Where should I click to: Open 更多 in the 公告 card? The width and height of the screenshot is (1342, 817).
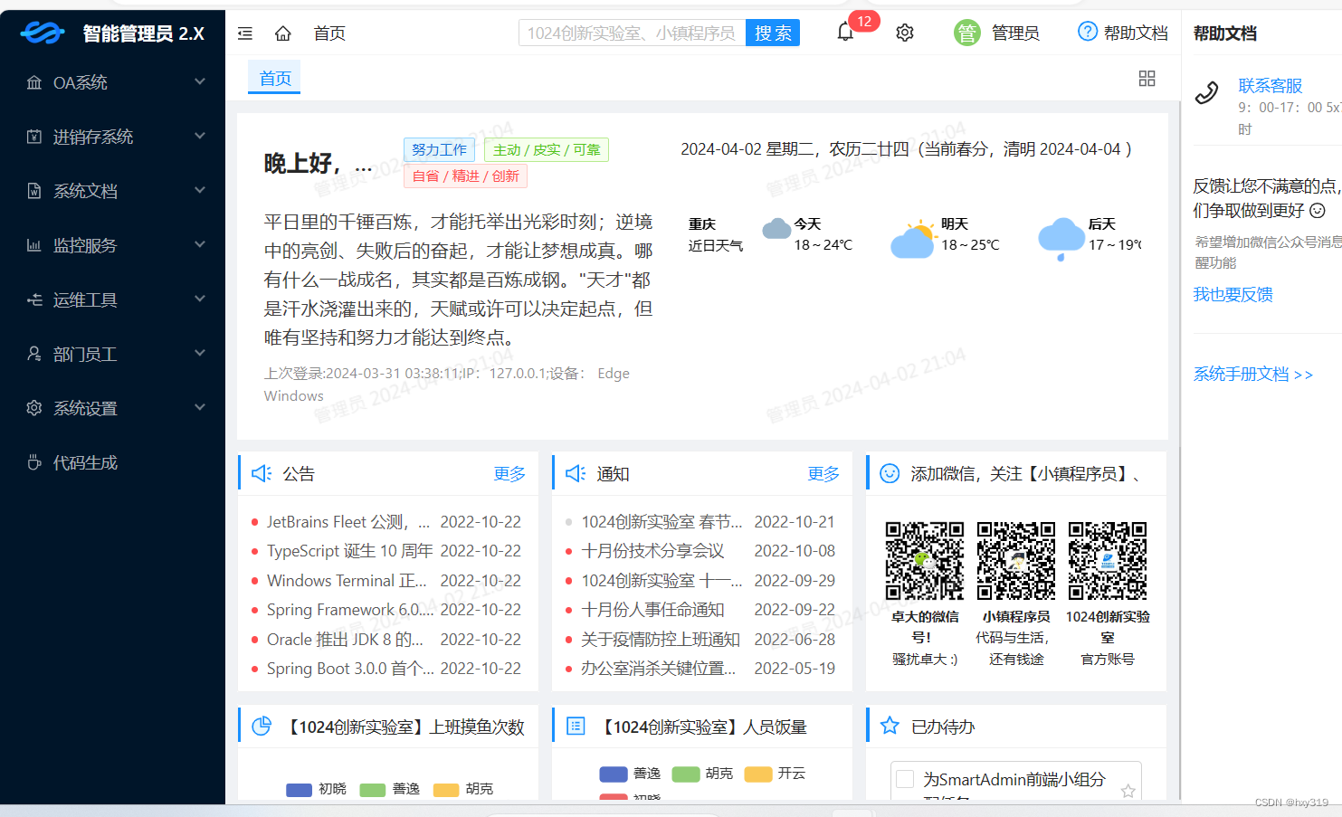click(x=509, y=473)
